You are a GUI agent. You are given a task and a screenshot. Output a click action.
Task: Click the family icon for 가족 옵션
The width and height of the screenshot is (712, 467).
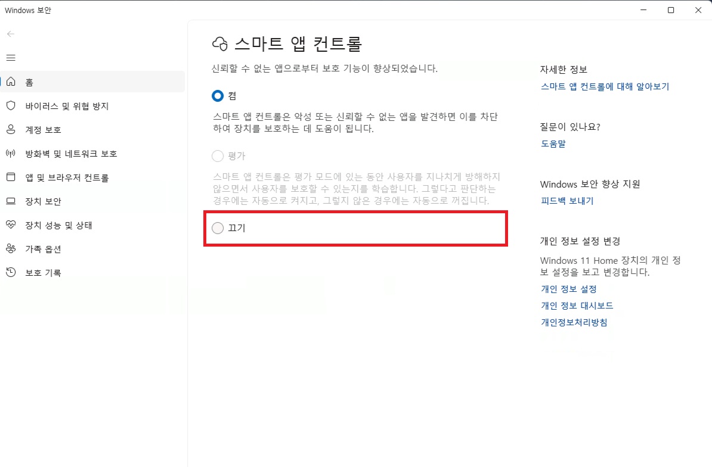pyautogui.click(x=11, y=248)
